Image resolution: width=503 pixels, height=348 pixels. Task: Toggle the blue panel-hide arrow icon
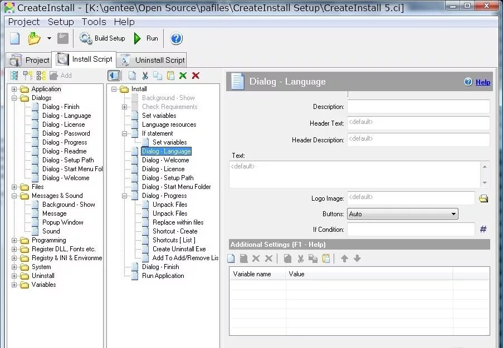click(x=114, y=76)
